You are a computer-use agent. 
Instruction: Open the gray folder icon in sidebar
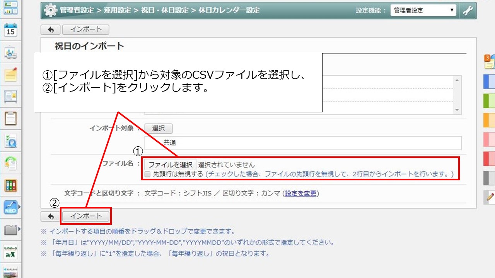pos(10,230)
